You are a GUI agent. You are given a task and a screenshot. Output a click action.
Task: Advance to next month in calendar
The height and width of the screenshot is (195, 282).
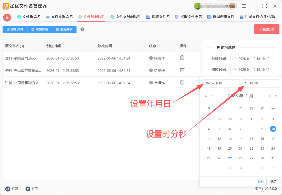269,96
